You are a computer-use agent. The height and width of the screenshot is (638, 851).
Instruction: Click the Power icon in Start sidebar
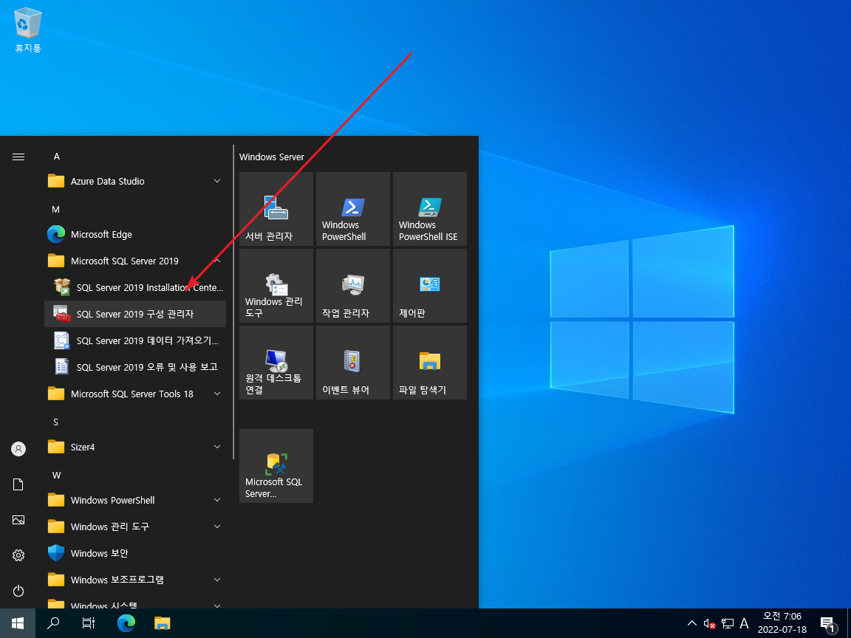tap(18, 590)
